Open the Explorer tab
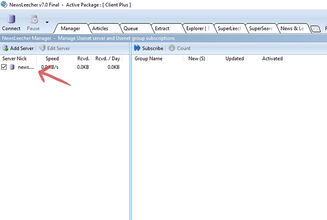Screen dimensions: 327x220 (x=198, y=28)
